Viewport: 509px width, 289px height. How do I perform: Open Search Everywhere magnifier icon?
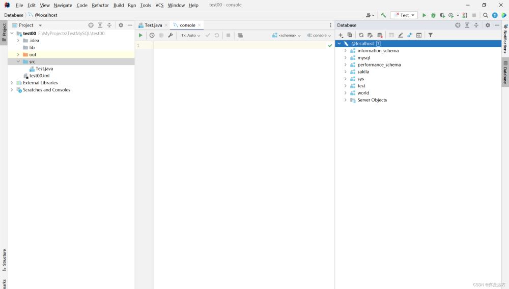pos(486,15)
